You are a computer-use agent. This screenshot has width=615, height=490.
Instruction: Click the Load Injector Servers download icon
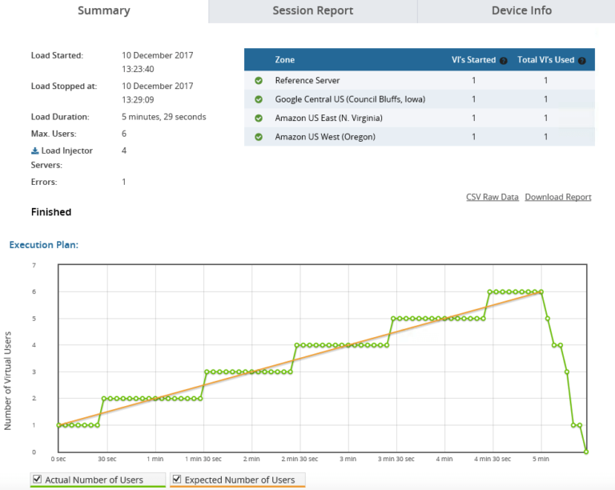pyautogui.click(x=35, y=151)
